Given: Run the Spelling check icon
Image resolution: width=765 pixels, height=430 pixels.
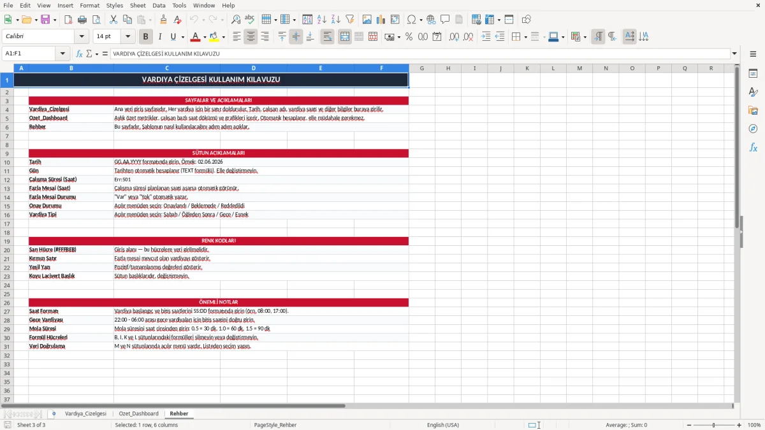Looking at the screenshot, I should (x=250, y=20).
